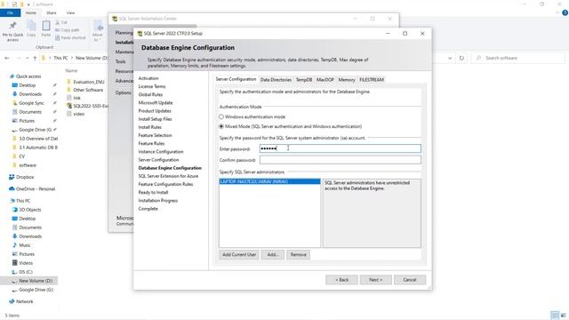Screen dimensions: 569x320
Task: Click Installation Progress step in sidebar
Action: pyautogui.click(x=158, y=201)
